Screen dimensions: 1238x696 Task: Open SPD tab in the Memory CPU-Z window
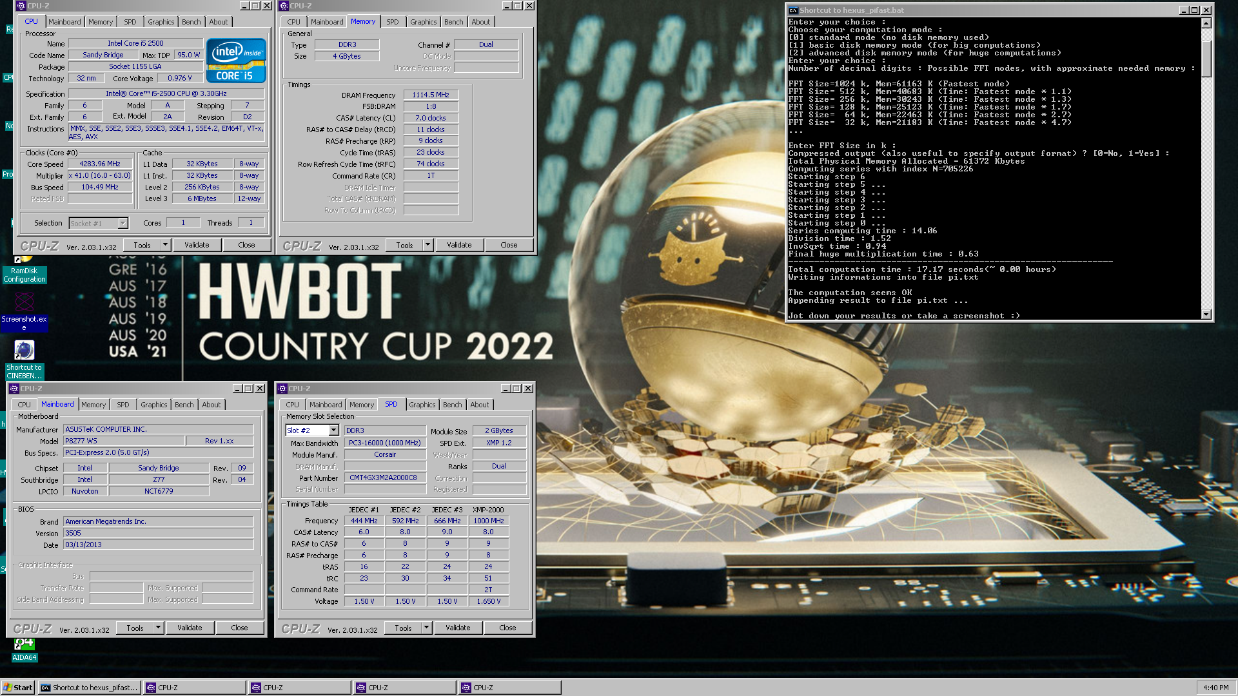(x=393, y=22)
